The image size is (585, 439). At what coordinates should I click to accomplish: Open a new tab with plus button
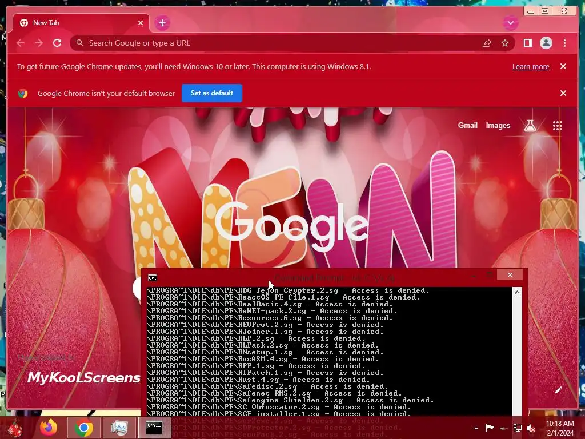[x=162, y=23]
